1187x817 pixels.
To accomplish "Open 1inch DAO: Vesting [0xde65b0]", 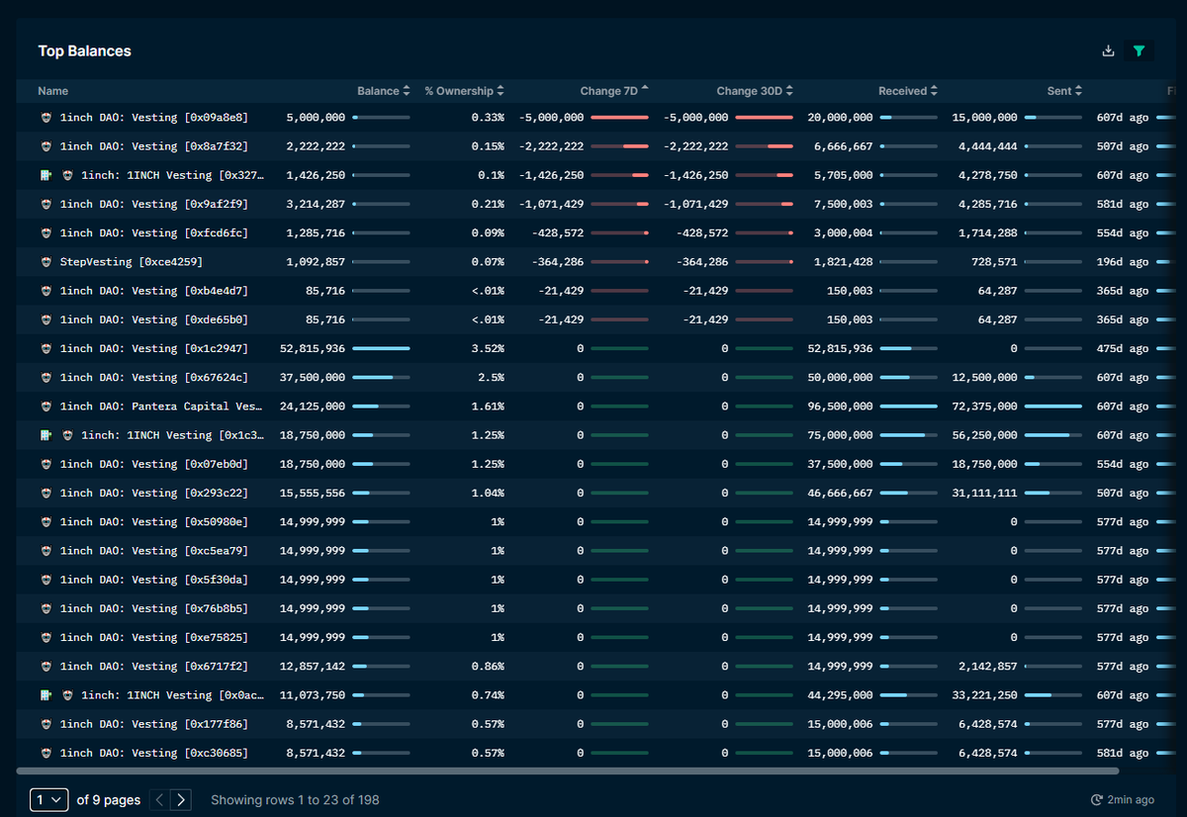I will tap(154, 319).
